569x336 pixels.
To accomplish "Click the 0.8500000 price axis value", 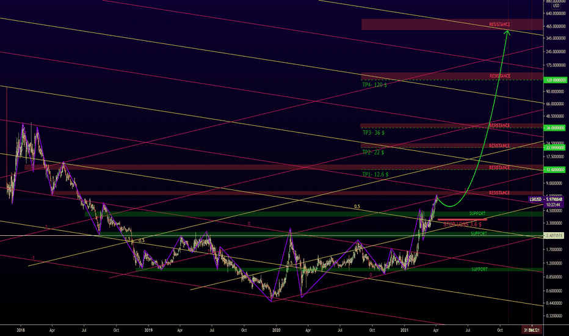I will click(x=555, y=277).
